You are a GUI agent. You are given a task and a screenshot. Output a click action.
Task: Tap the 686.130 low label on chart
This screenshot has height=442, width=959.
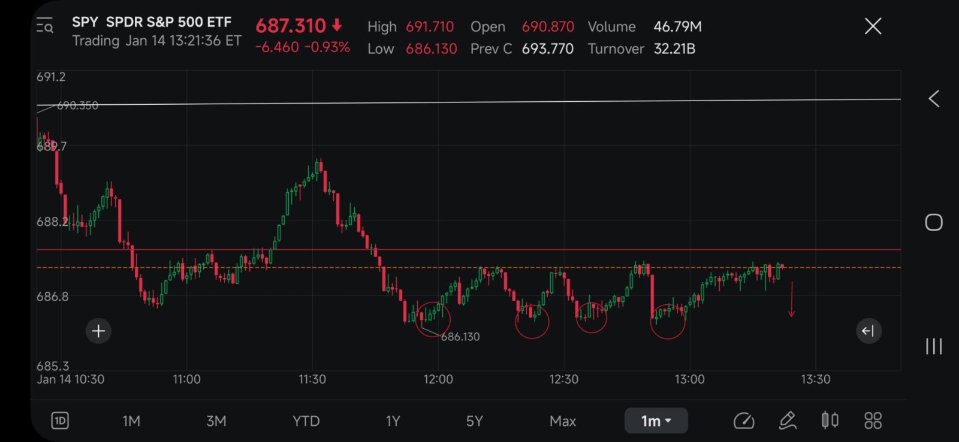(460, 337)
